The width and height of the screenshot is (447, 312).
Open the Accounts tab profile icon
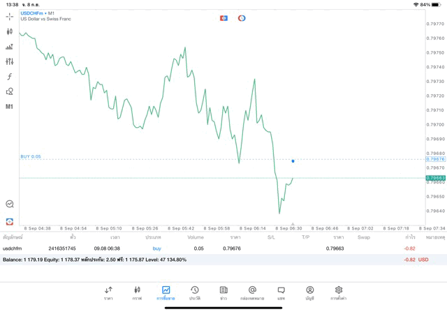[309, 292]
